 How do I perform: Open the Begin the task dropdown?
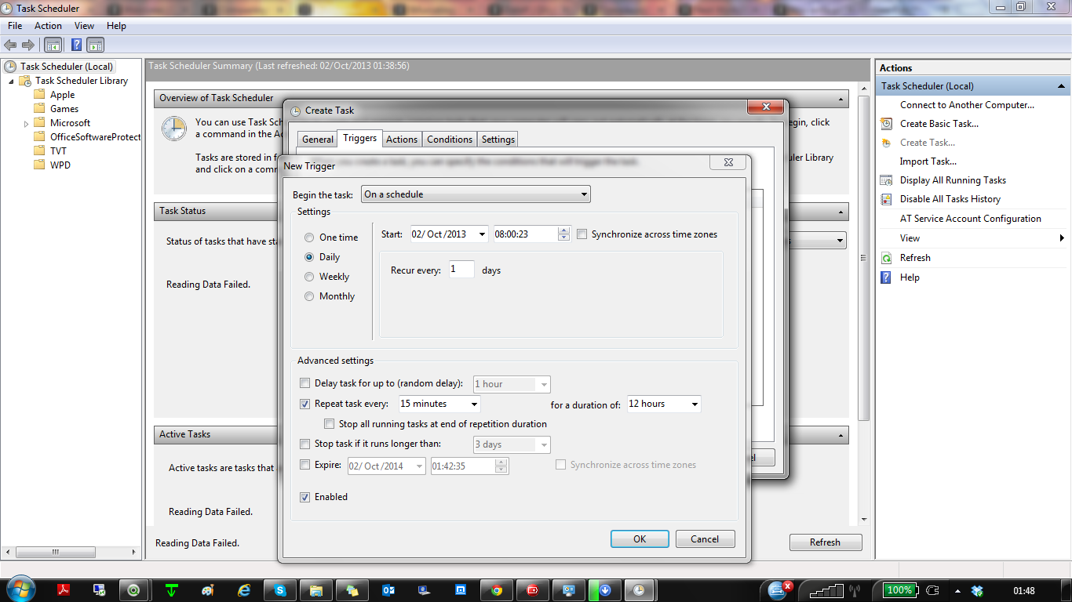476,194
